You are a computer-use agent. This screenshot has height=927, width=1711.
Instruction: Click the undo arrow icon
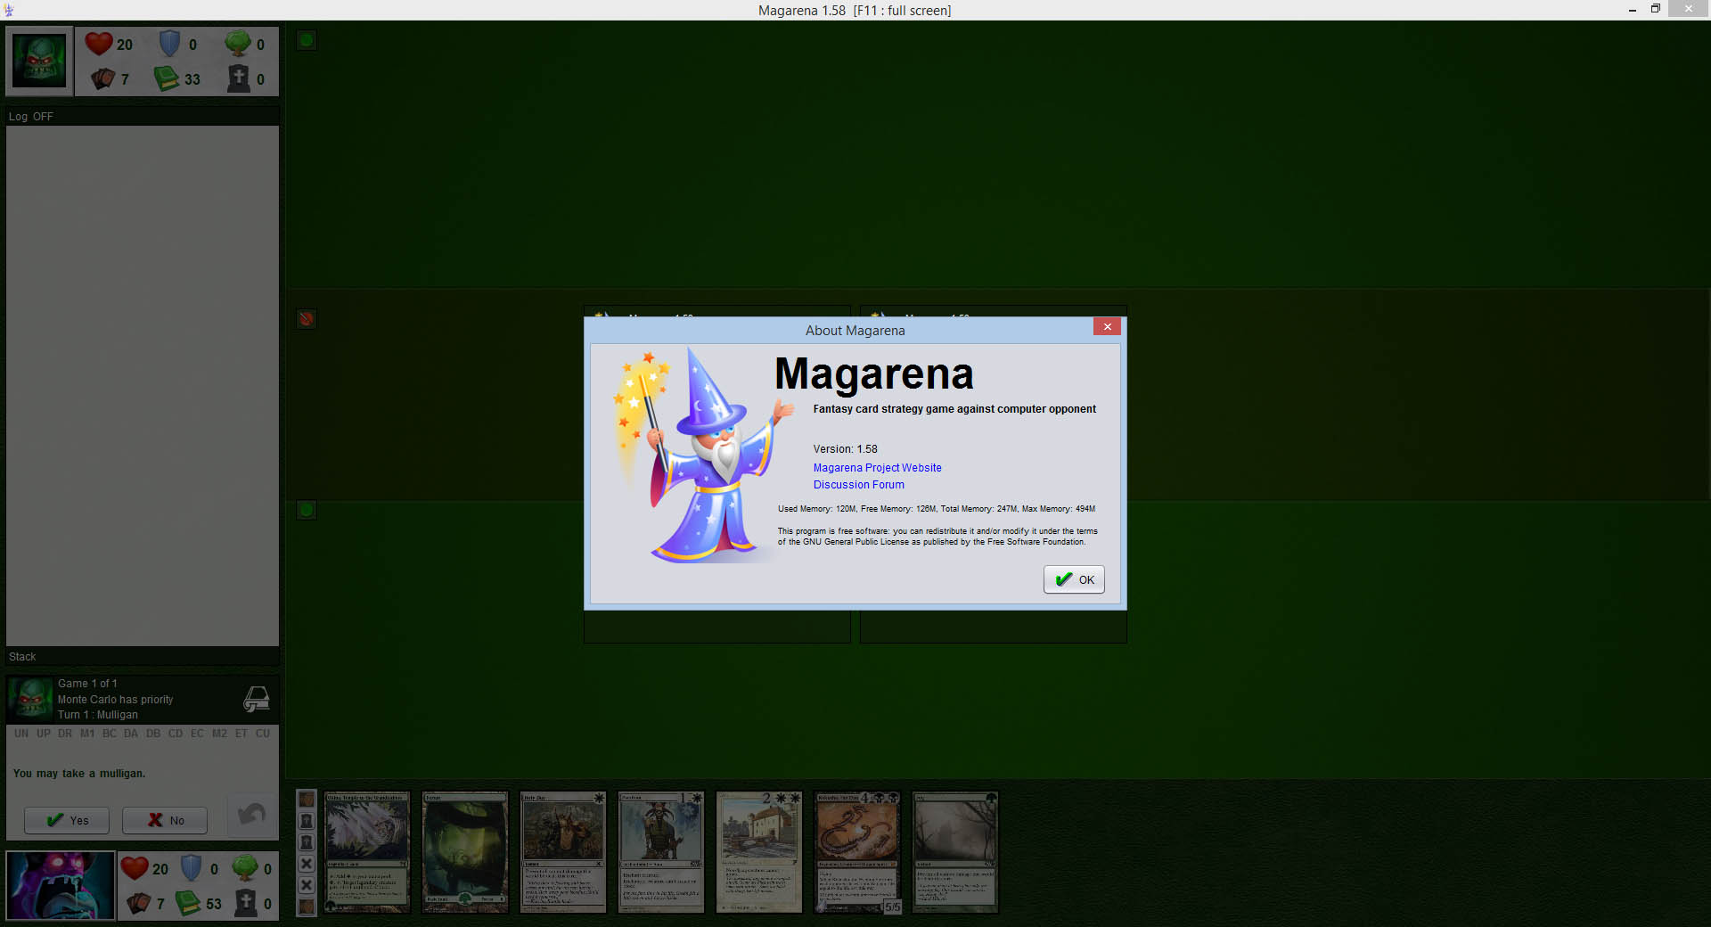[x=252, y=815]
